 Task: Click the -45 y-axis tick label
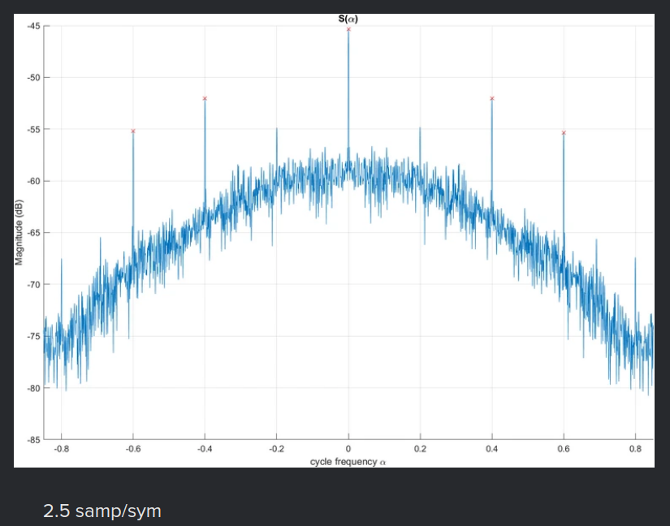point(33,26)
